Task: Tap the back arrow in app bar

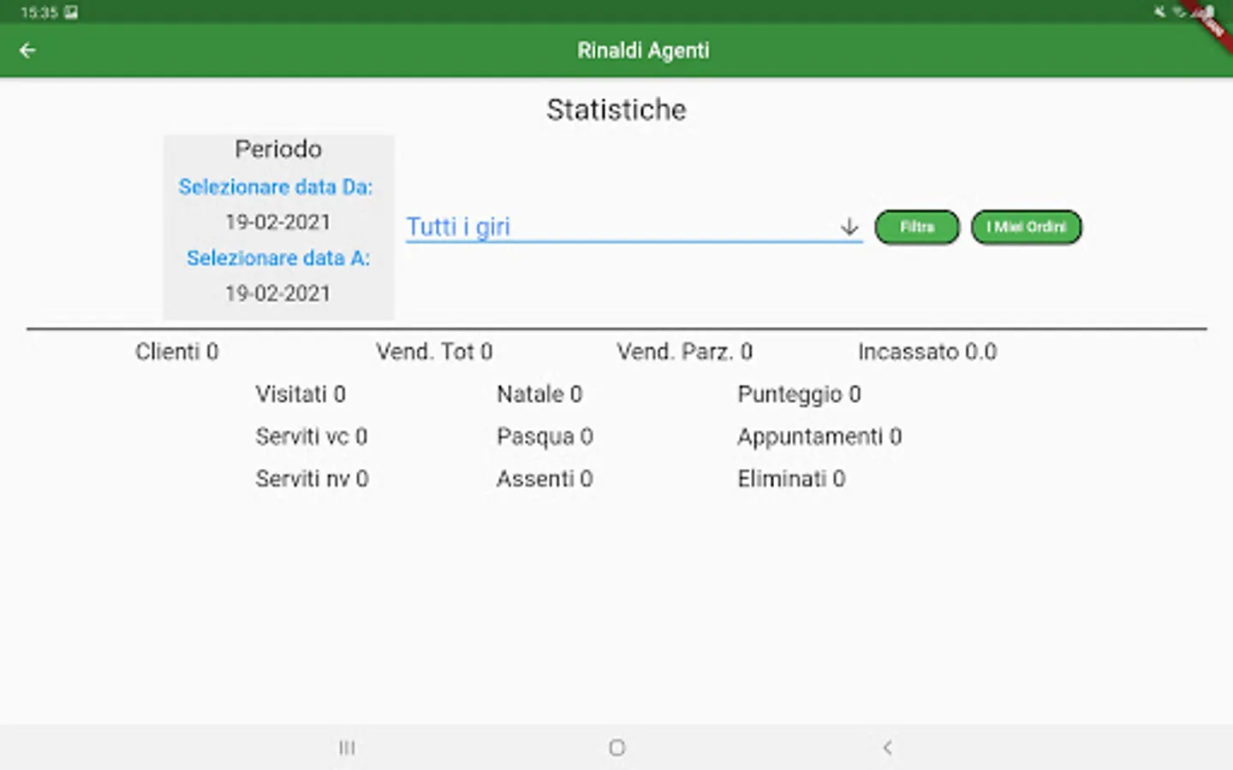Action: coord(27,50)
